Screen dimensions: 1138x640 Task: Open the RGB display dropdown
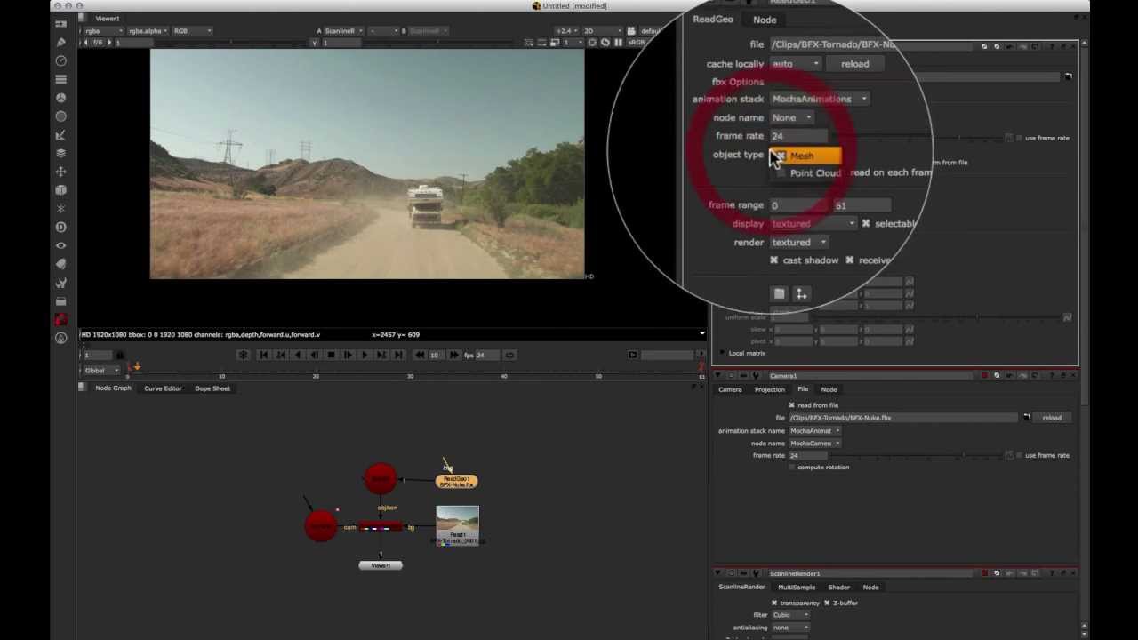[x=191, y=31]
